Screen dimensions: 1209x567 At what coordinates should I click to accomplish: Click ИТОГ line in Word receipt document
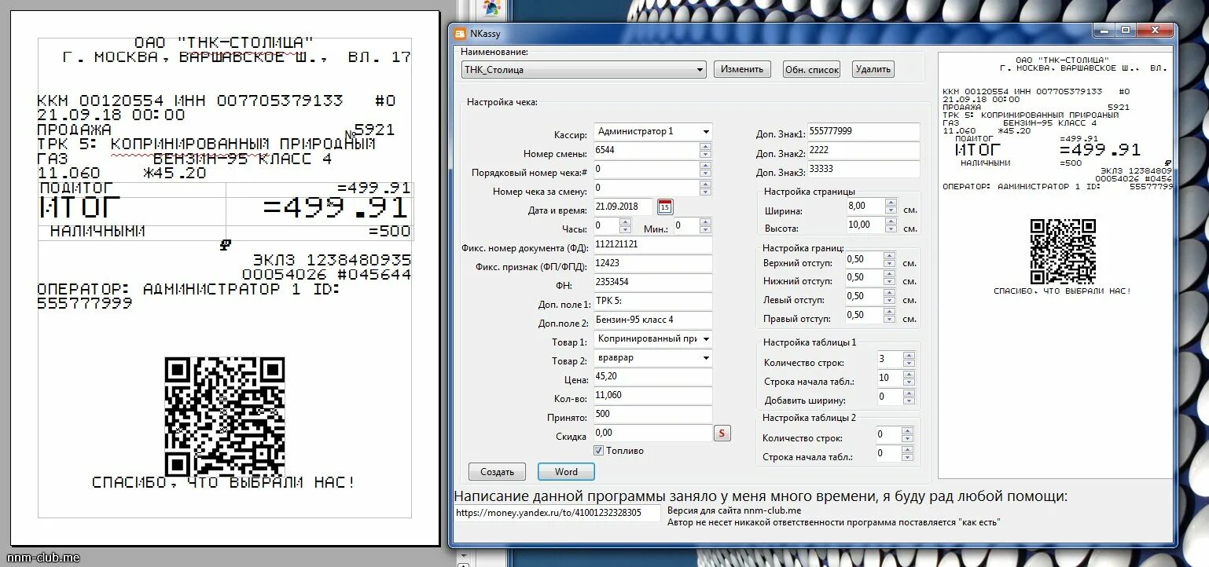(x=225, y=209)
